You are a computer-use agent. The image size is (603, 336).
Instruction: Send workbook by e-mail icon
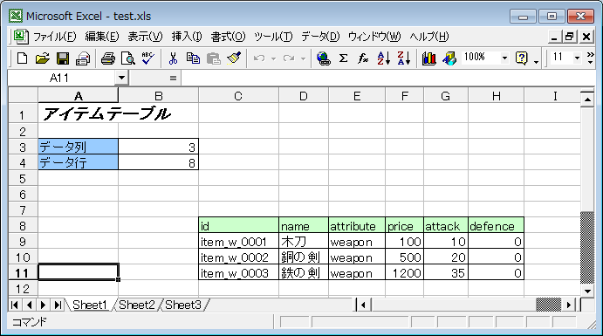(83, 58)
